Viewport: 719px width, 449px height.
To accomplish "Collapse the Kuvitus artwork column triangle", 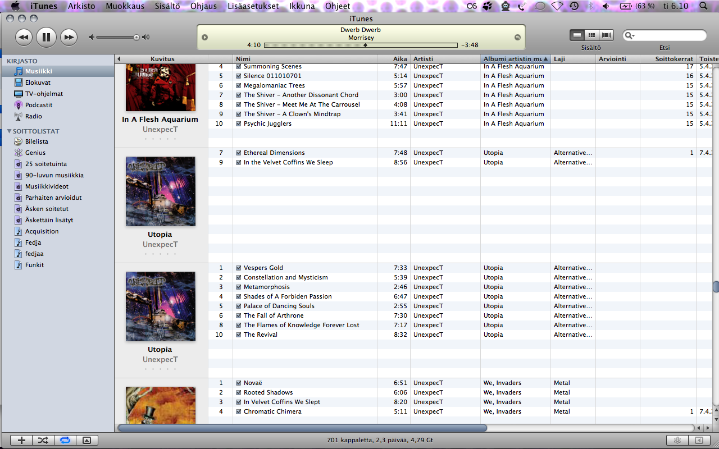I will point(119,59).
